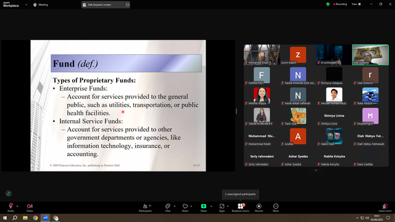Open File Explorer from the taskbar
The width and height of the screenshot is (395, 222).
[25, 218]
